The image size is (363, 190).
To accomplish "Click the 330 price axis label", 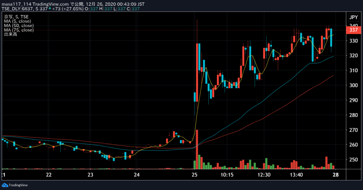I will pos(353,41).
